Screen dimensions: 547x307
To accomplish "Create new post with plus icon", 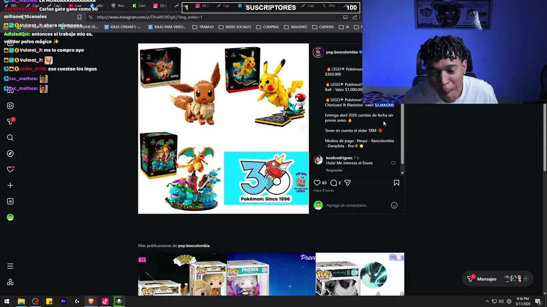I will [10, 185].
